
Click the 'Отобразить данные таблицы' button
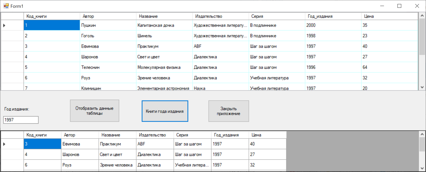coord(94,111)
